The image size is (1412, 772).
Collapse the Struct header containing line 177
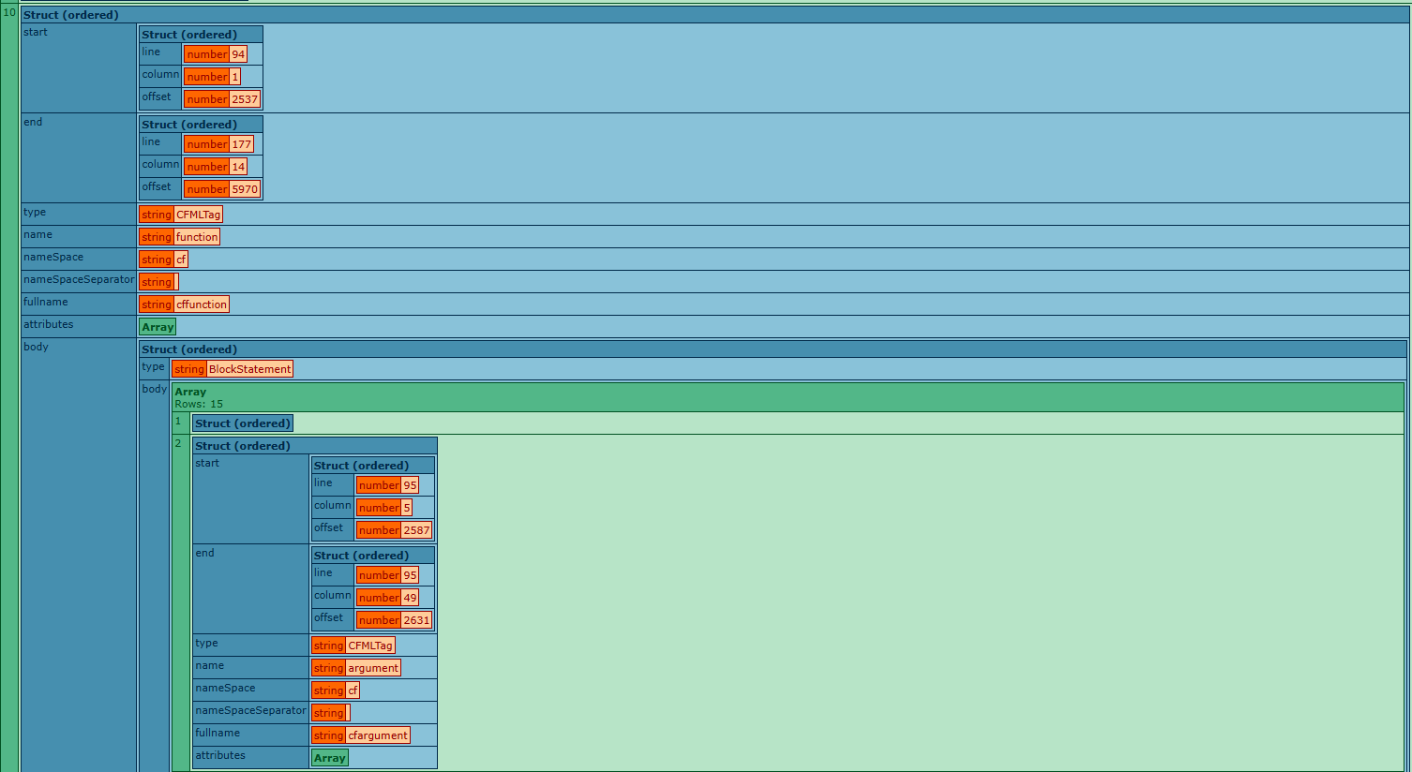tap(189, 125)
